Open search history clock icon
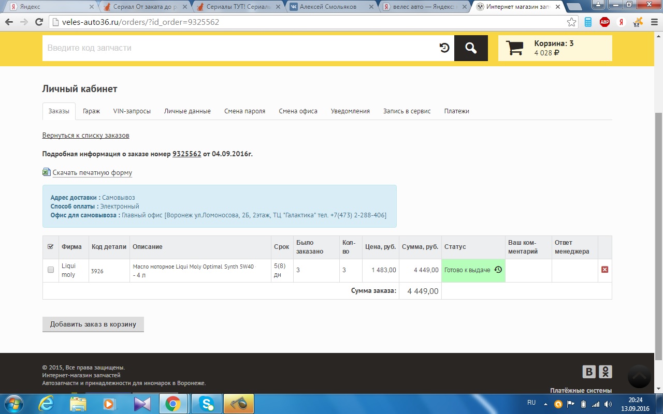This screenshot has width=663, height=414. [444, 48]
